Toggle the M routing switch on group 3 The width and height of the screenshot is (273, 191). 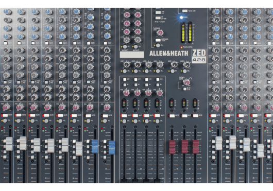click(147, 85)
